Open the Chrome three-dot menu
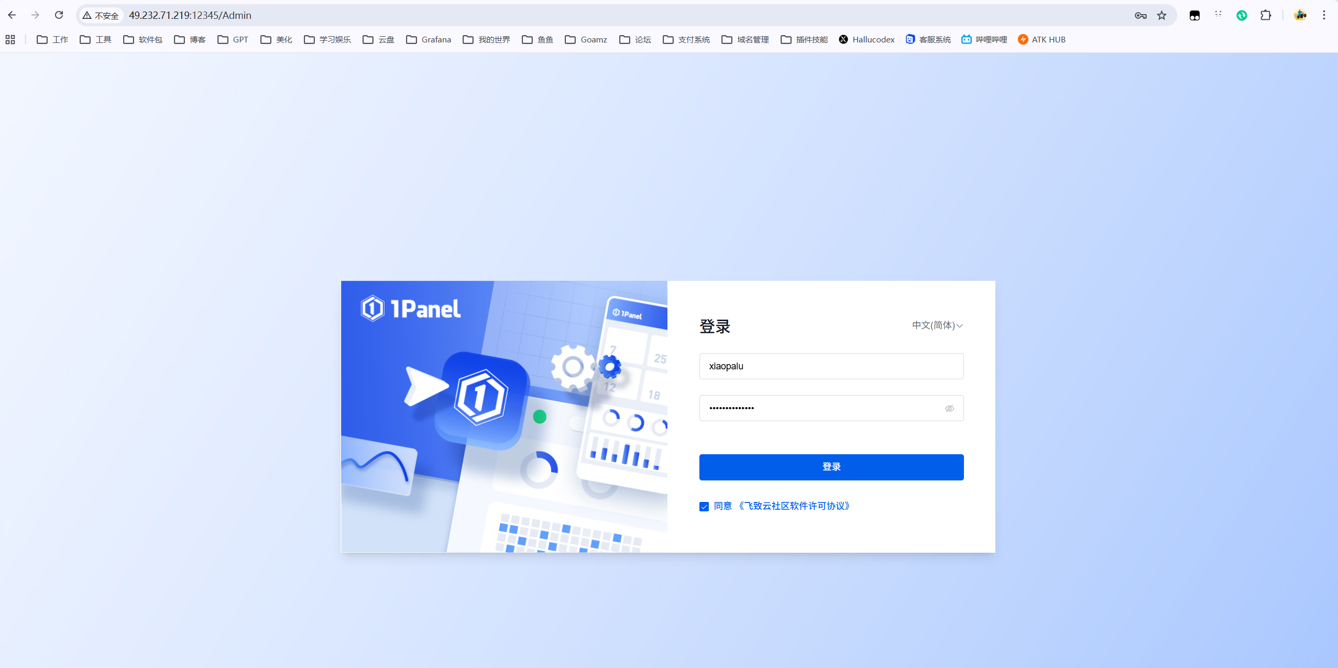The image size is (1338, 668). click(x=1324, y=15)
